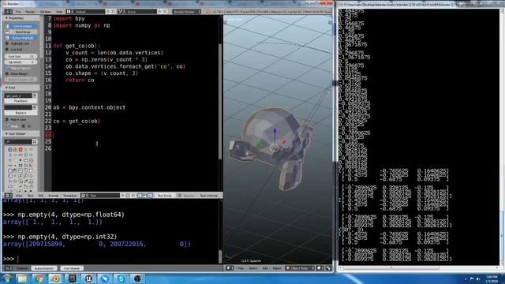The height and width of the screenshot is (284, 505).
Task: Enable the Show Margin checkbox
Action: pyautogui.click(x=7, y=73)
